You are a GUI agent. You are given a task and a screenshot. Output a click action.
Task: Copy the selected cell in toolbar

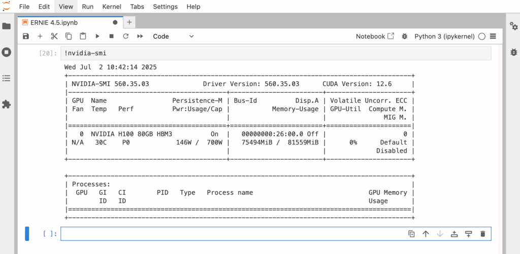click(x=69, y=37)
